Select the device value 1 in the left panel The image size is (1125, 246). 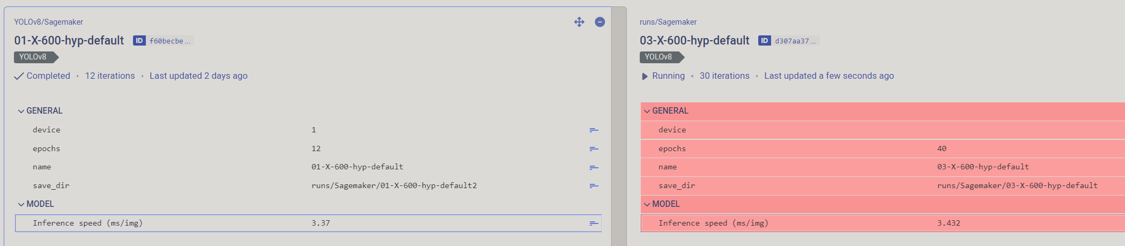click(314, 130)
